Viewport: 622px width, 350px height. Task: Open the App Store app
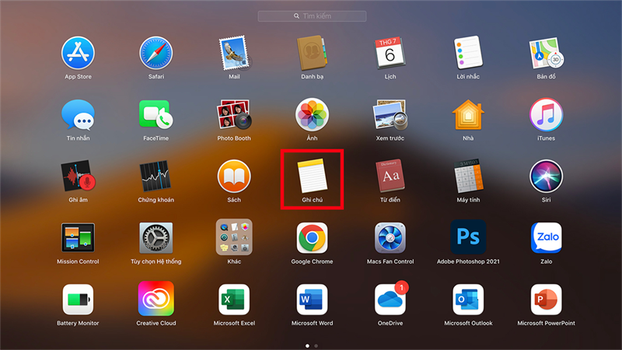tap(78, 53)
